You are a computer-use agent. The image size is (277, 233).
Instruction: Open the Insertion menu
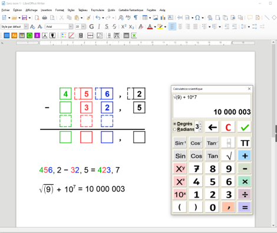coord(47,10)
